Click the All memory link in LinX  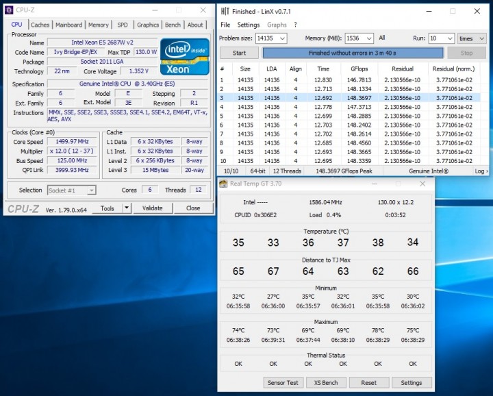pyautogui.click(x=382, y=38)
